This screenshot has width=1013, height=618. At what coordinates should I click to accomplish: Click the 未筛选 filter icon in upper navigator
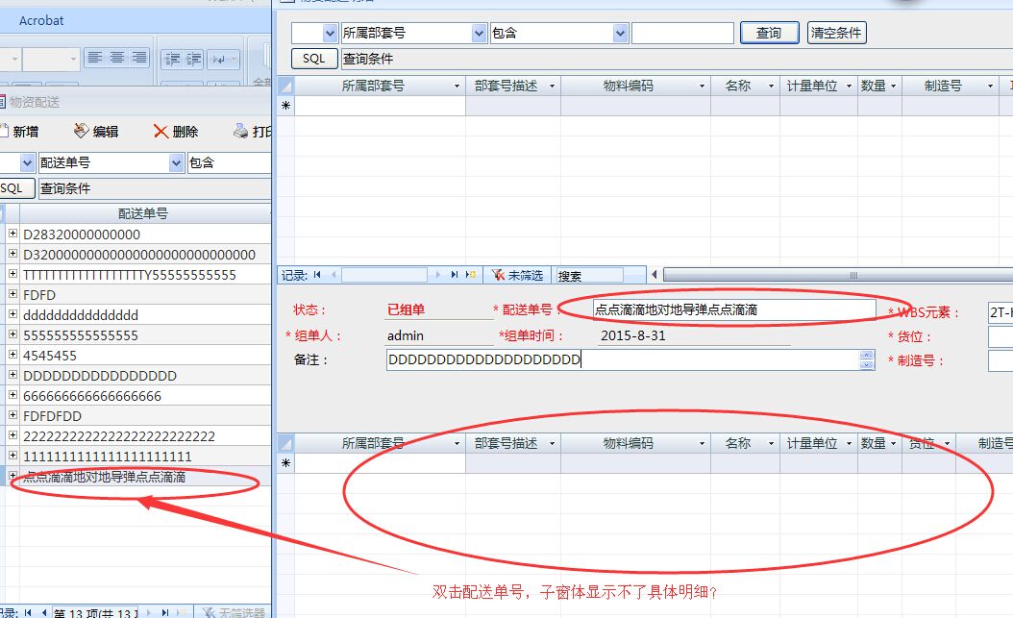click(498, 275)
